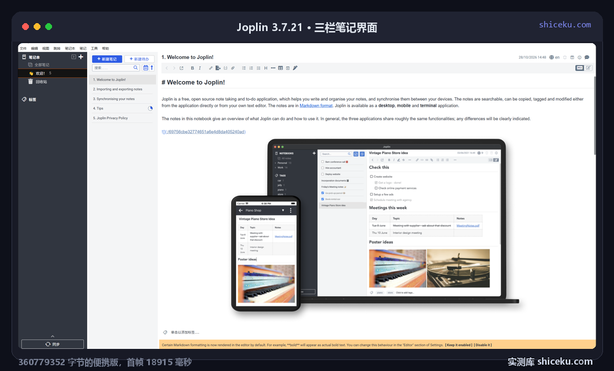Open note in external editor icon
The image size is (614, 371).
[182, 68]
